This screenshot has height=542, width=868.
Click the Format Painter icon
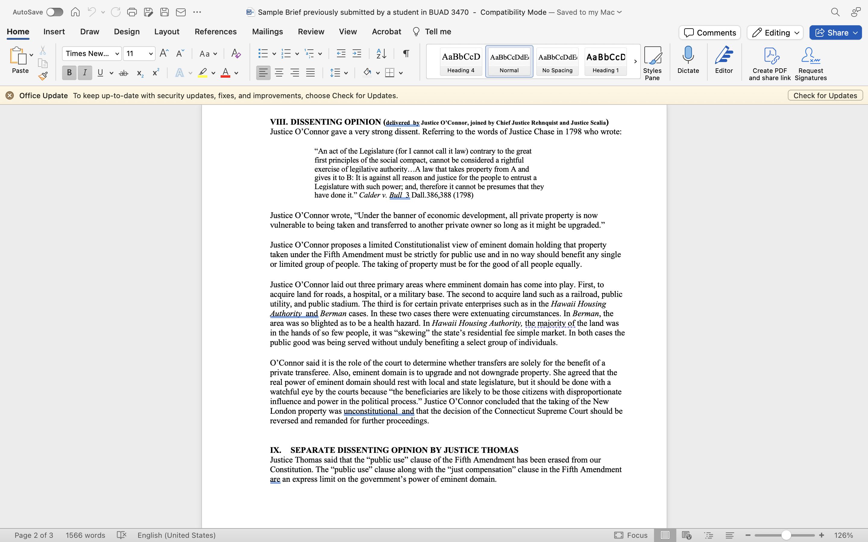click(43, 76)
